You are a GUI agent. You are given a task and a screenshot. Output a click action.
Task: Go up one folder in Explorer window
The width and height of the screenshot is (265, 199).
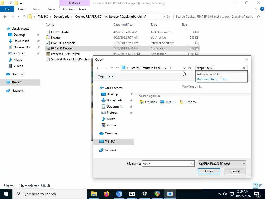[x=24, y=17]
